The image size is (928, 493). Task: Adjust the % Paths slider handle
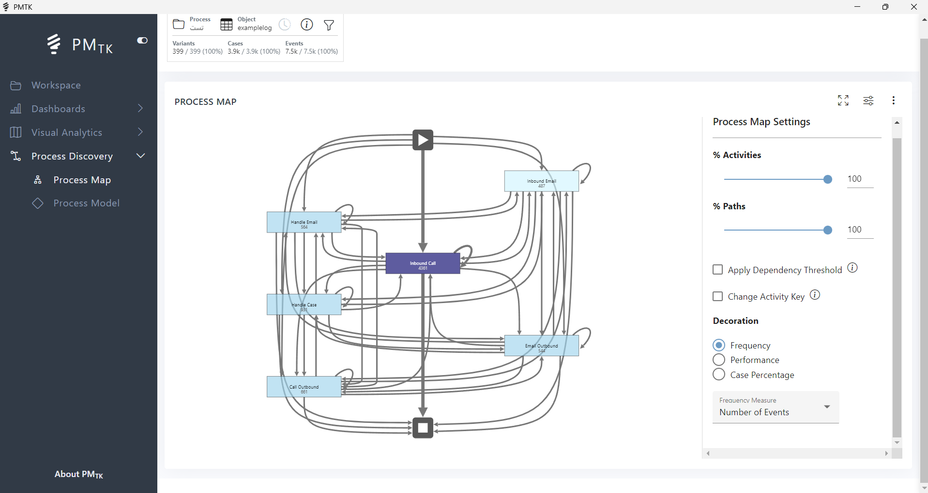(x=828, y=230)
